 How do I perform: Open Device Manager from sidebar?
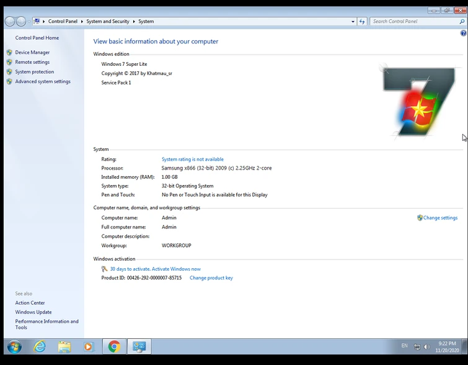[x=32, y=52]
